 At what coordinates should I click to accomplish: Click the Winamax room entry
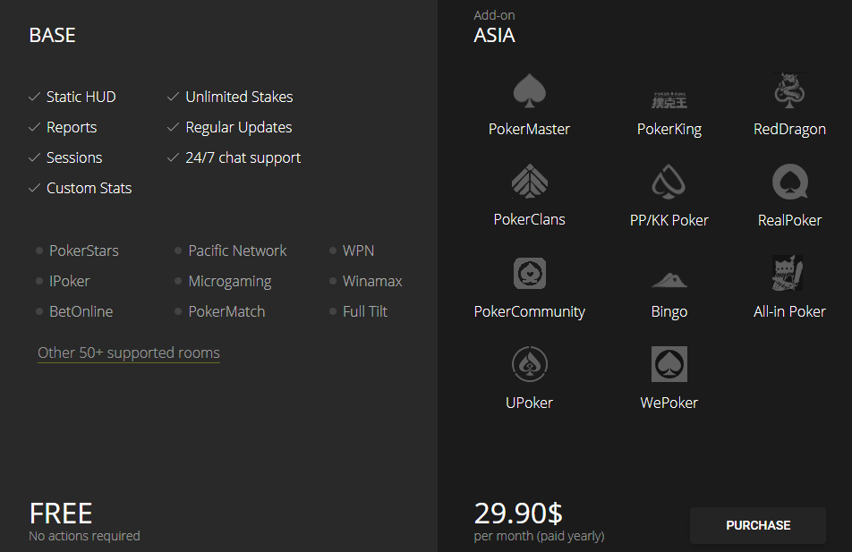(372, 281)
